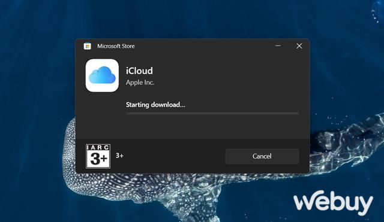Image resolution: width=384 pixels, height=222 pixels.
Task: Click the iCloud app icon
Action: coord(102,75)
